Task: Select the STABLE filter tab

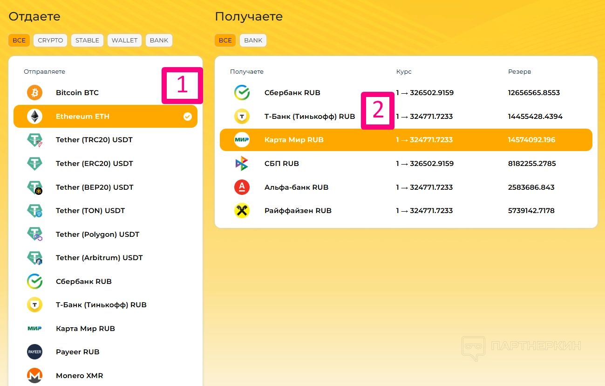Action: (x=87, y=41)
